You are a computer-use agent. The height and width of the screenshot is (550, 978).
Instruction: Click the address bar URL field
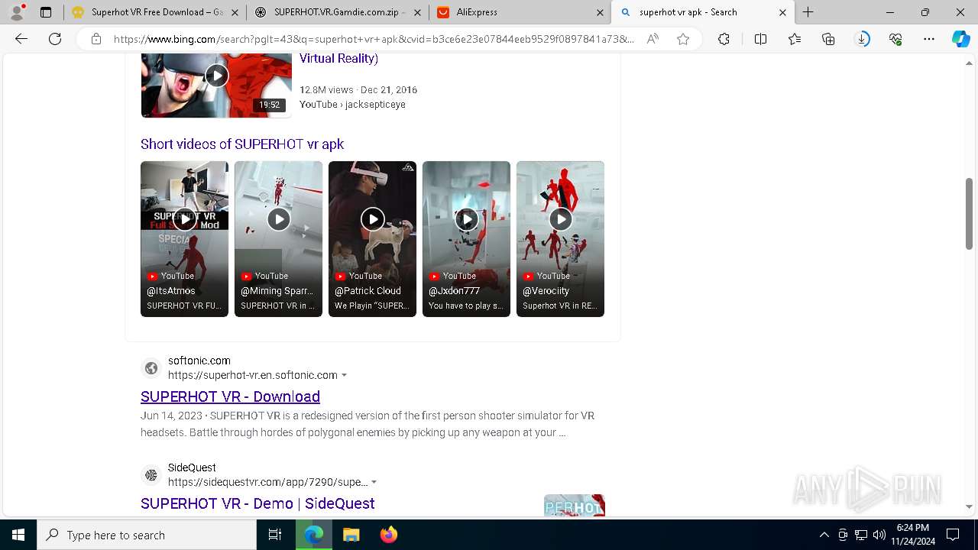pyautogui.click(x=373, y=39)
